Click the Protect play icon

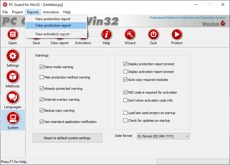tap(177, 35)
